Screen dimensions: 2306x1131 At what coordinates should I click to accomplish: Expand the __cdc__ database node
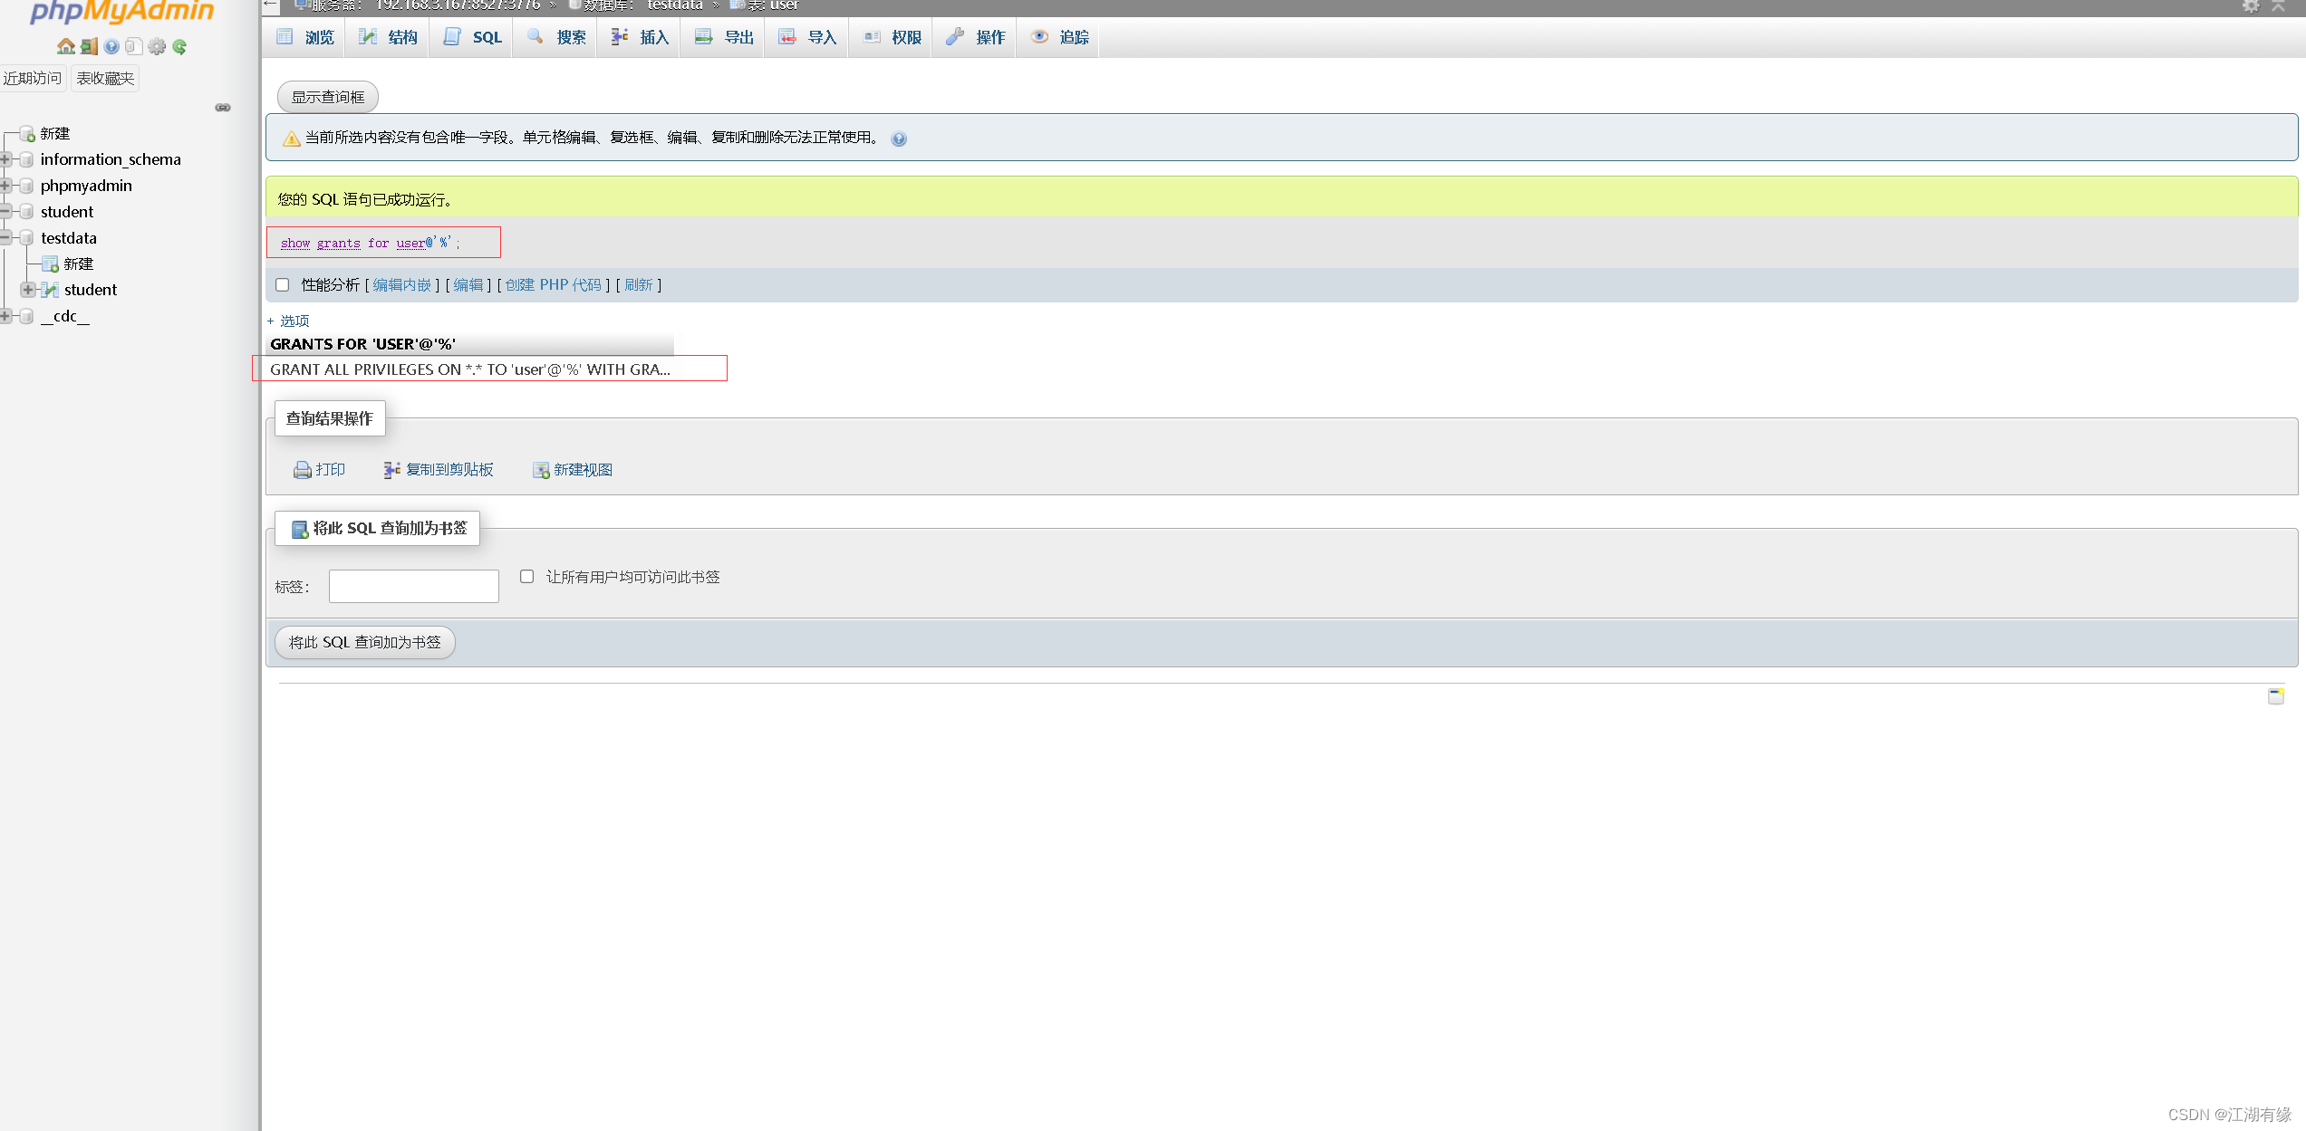coord(5,316)
